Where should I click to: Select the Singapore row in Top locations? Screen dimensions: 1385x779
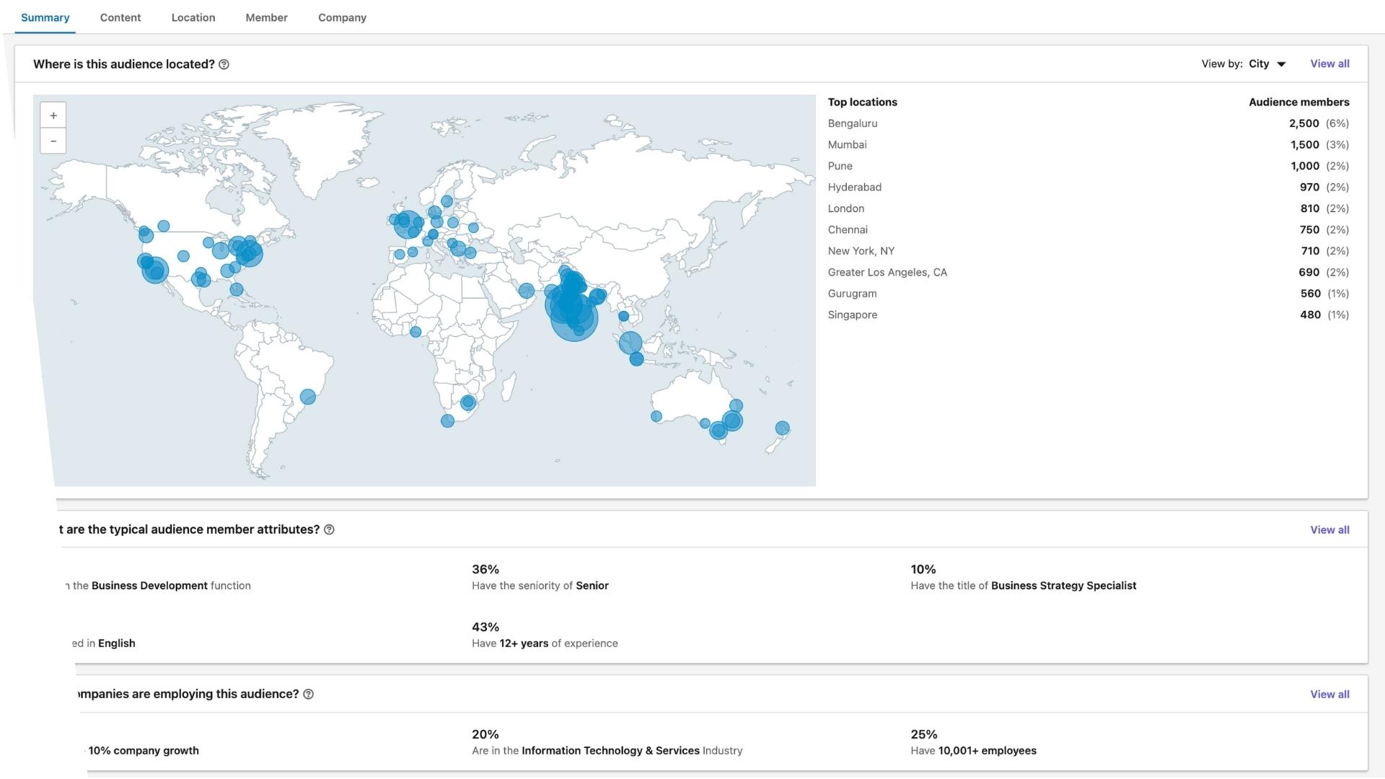click(853, 314)
